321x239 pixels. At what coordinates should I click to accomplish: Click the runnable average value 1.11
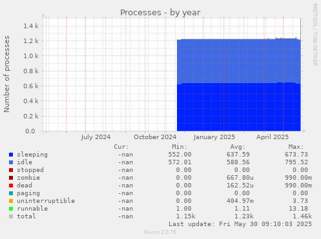coord(242,209)
